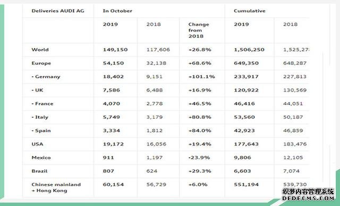Select Brazil's October 2018 value 624

click(x=151, y=171)
